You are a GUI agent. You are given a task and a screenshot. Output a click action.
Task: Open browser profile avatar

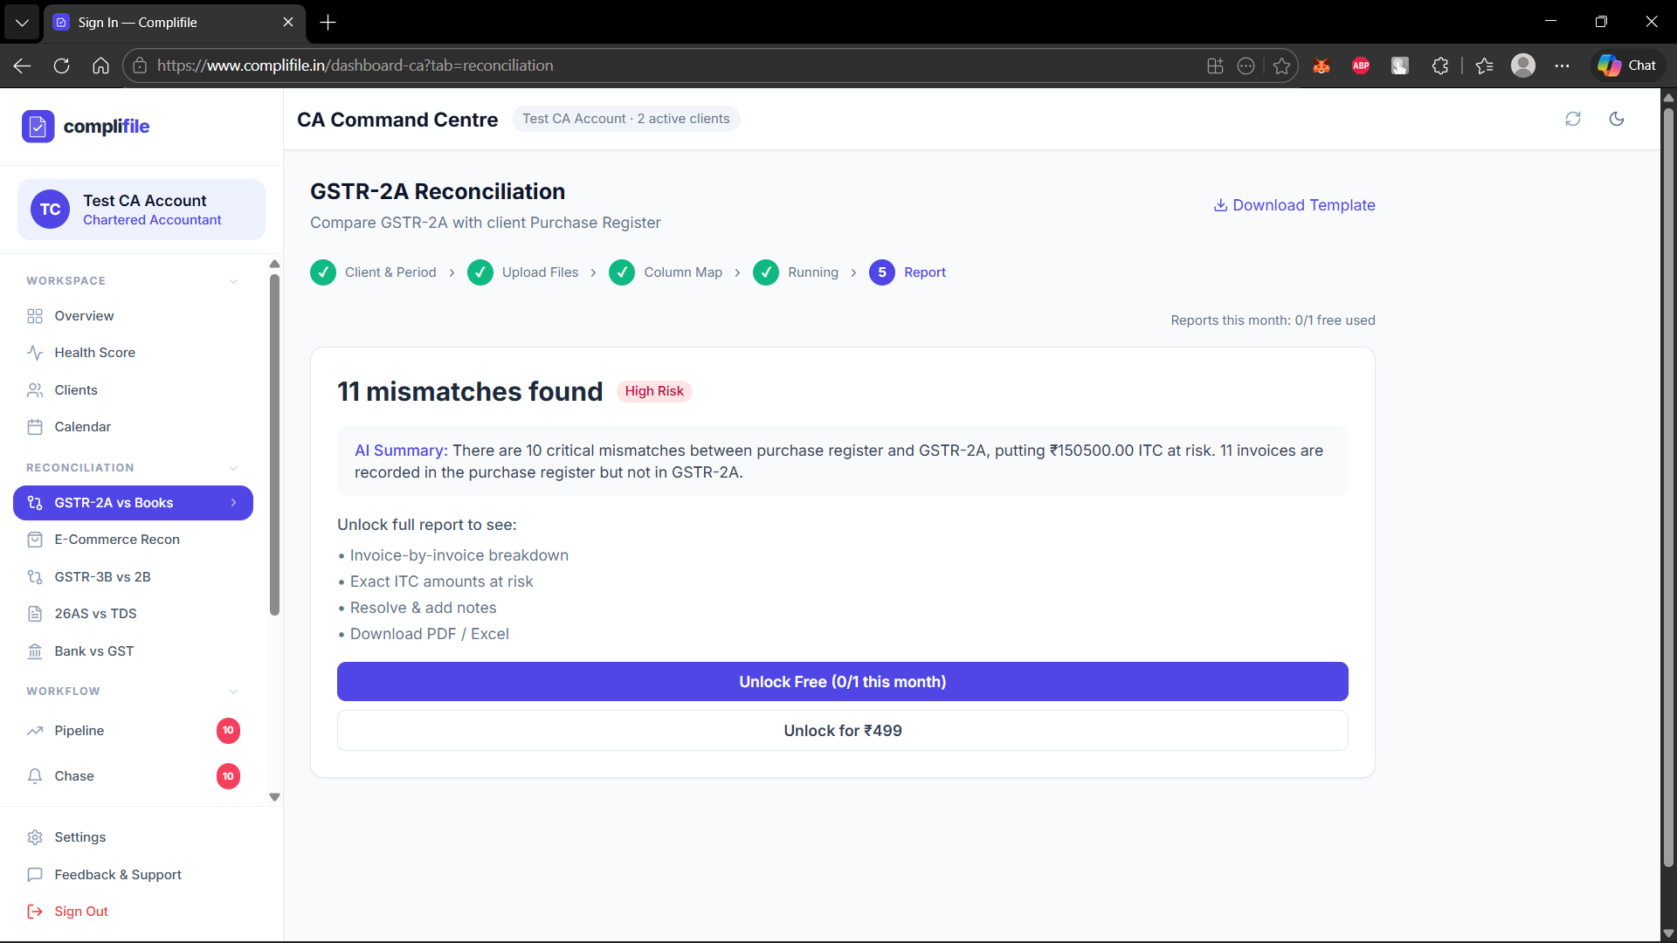click(1523, 65)
